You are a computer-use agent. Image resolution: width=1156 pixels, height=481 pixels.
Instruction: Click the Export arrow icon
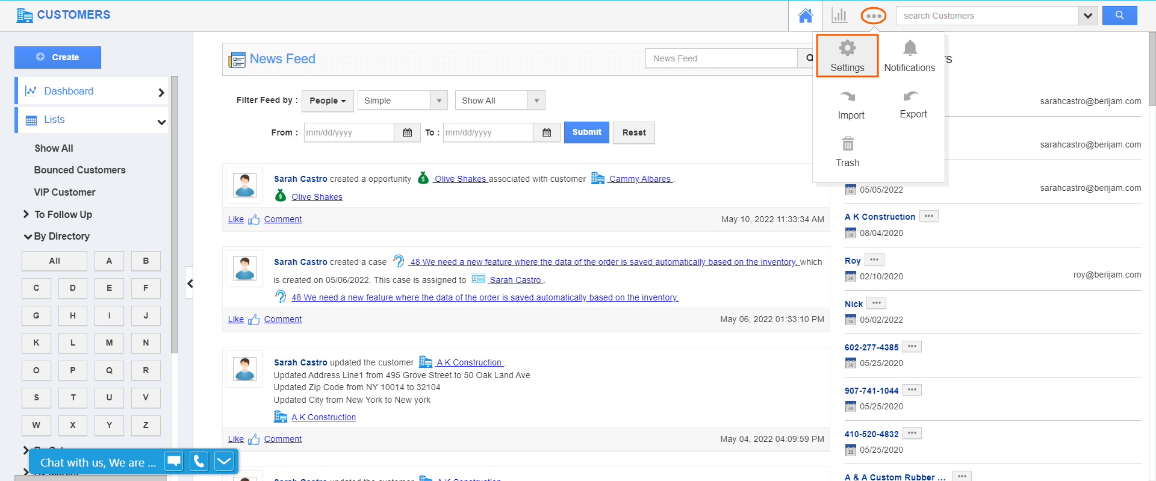[910, 96]
